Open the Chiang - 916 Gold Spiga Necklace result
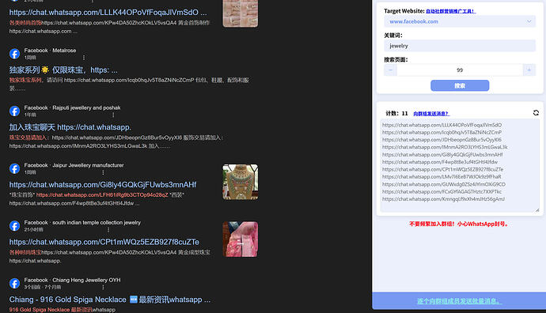 click(x=110, y=300)
